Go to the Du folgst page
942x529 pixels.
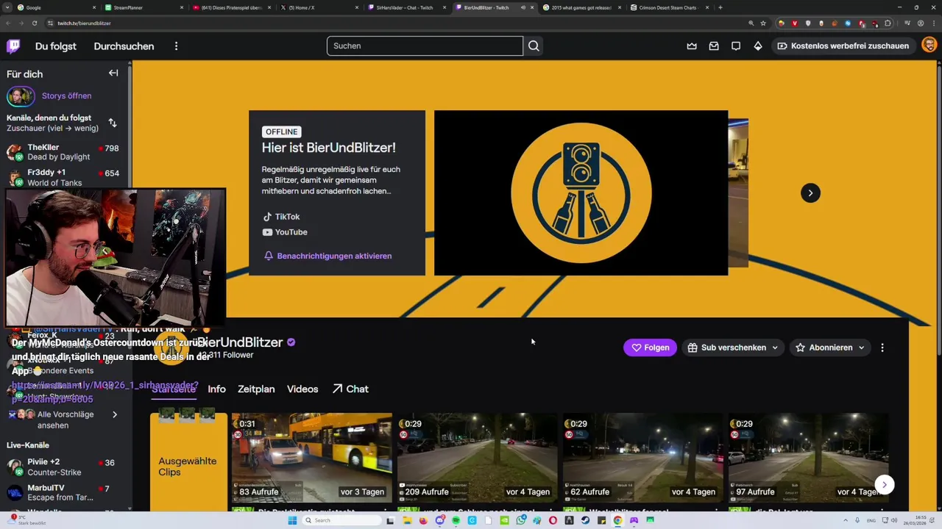click(56, 46)
